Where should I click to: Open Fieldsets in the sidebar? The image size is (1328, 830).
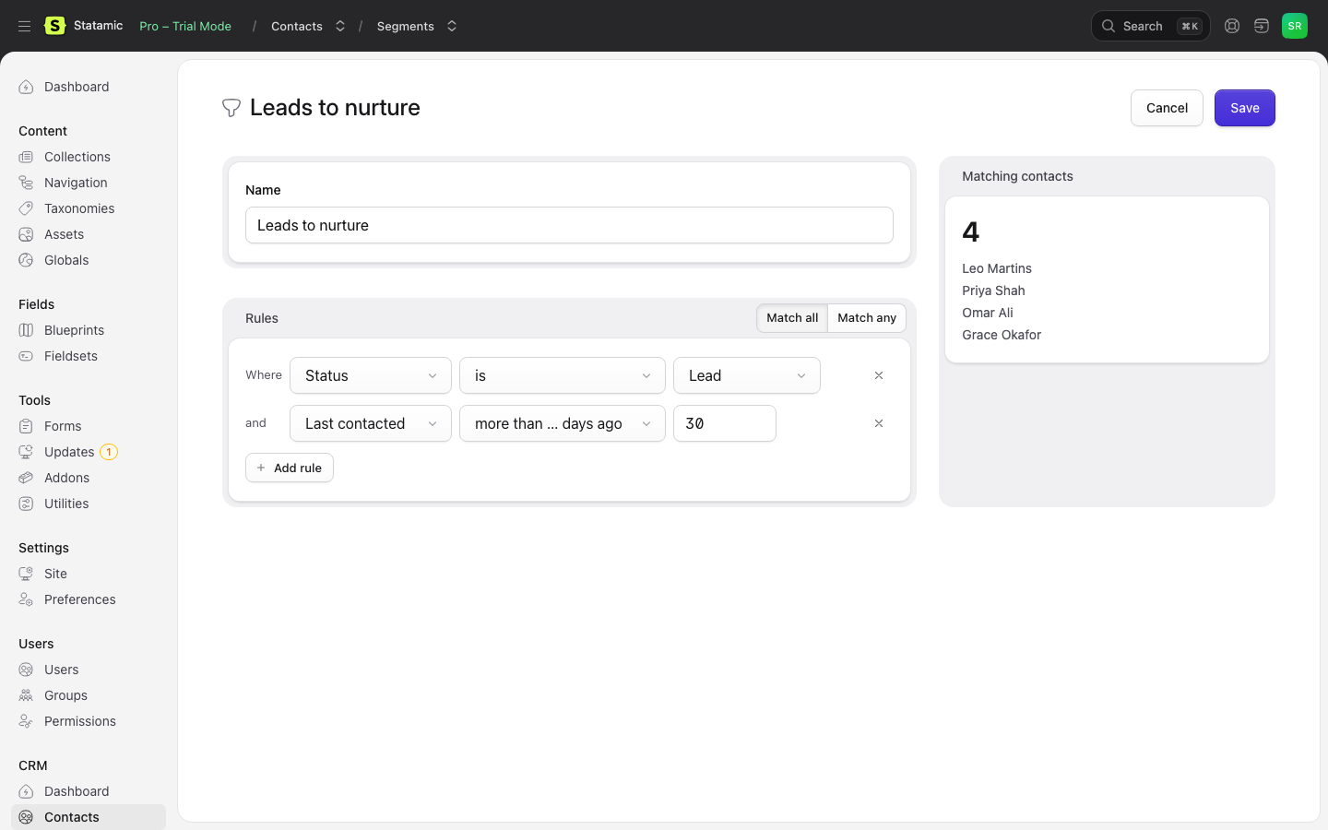click(71, 356)
